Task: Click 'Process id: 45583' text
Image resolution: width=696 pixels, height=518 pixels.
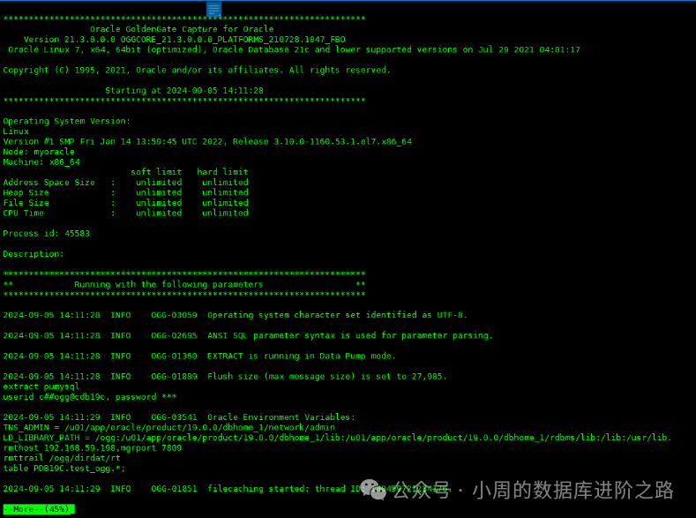Action: tap(46, 233)
